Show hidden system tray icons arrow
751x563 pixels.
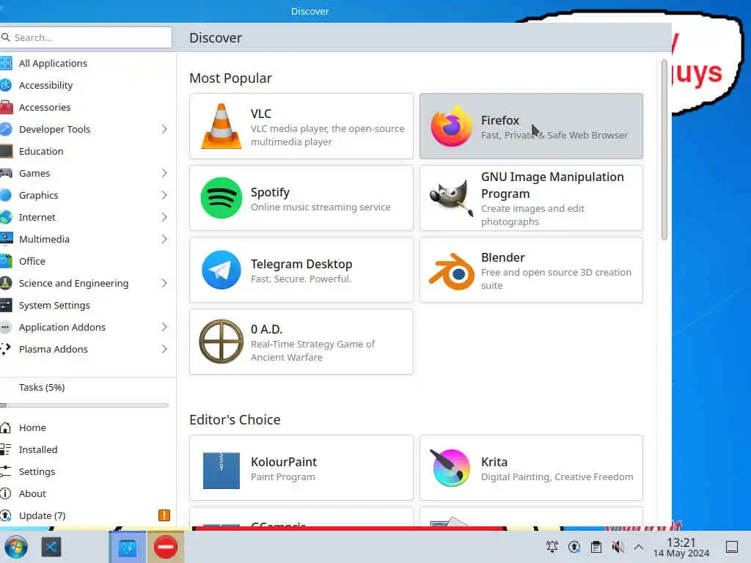(639, 547)
